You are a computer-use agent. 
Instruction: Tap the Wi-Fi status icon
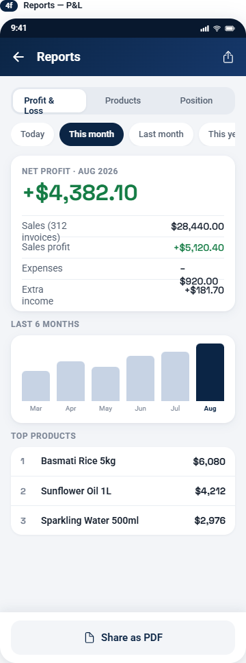217,28
